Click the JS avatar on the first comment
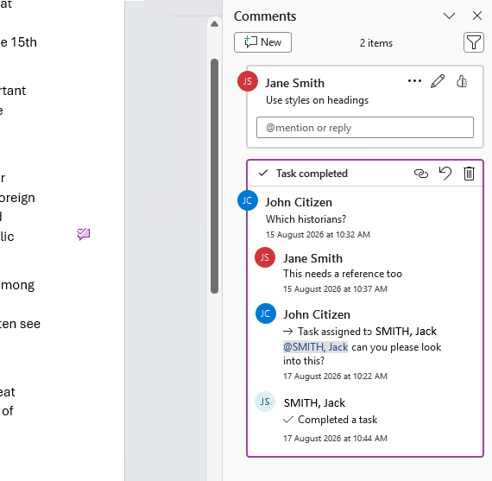 (248, 81)
